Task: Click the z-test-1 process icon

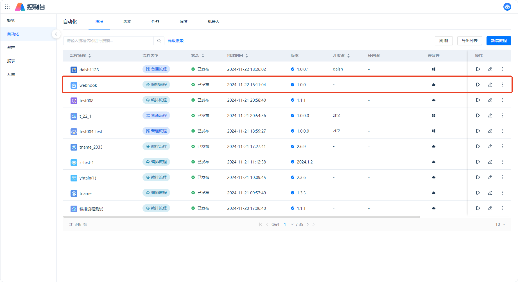Action: point(74,162)
